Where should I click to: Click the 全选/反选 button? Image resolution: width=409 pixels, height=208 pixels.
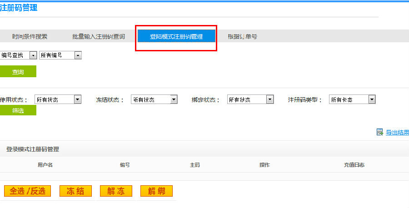[27, 191]
